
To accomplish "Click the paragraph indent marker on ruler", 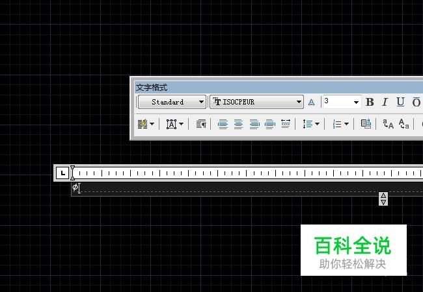I will point(73,177).
